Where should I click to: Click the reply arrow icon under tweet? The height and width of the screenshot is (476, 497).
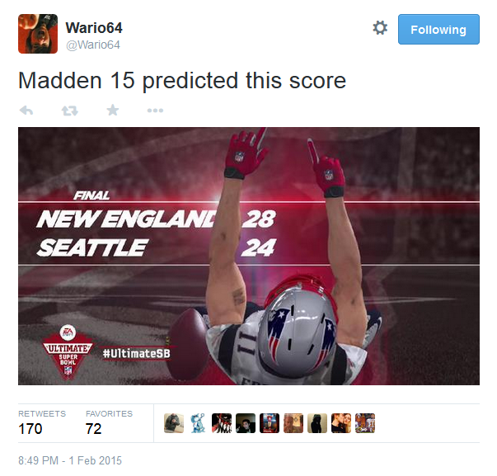coord(26,111)
